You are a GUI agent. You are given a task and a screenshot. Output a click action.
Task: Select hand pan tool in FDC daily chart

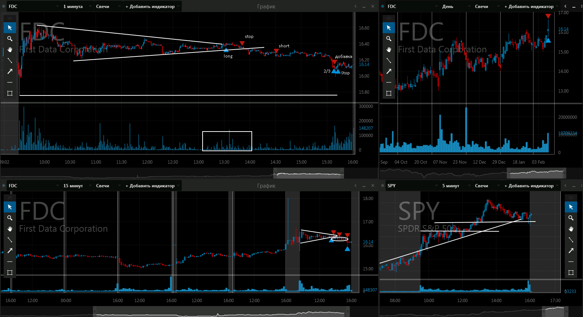[389, 50]
